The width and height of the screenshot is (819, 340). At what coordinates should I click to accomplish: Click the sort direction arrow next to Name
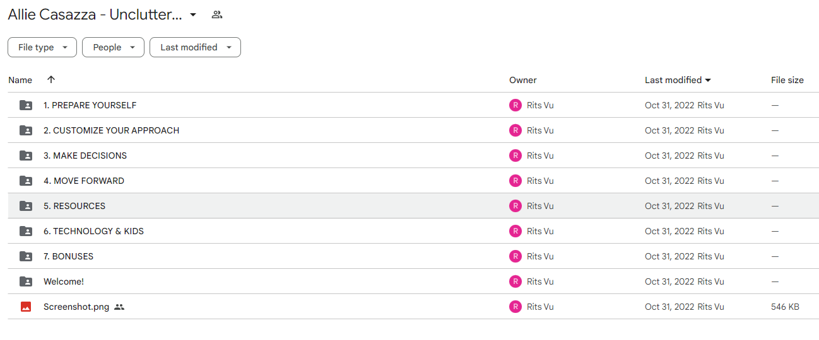tap(51, 80)
